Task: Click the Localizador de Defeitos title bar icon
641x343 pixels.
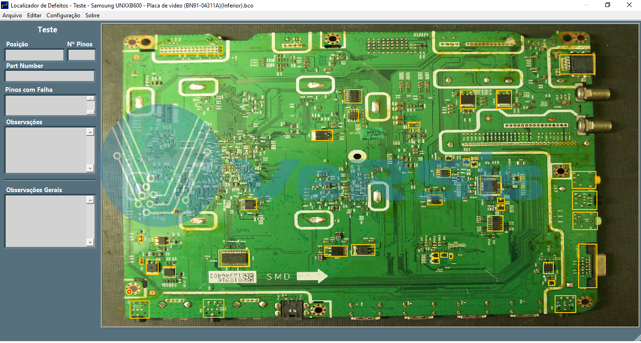Action: (x=5, y=5)
